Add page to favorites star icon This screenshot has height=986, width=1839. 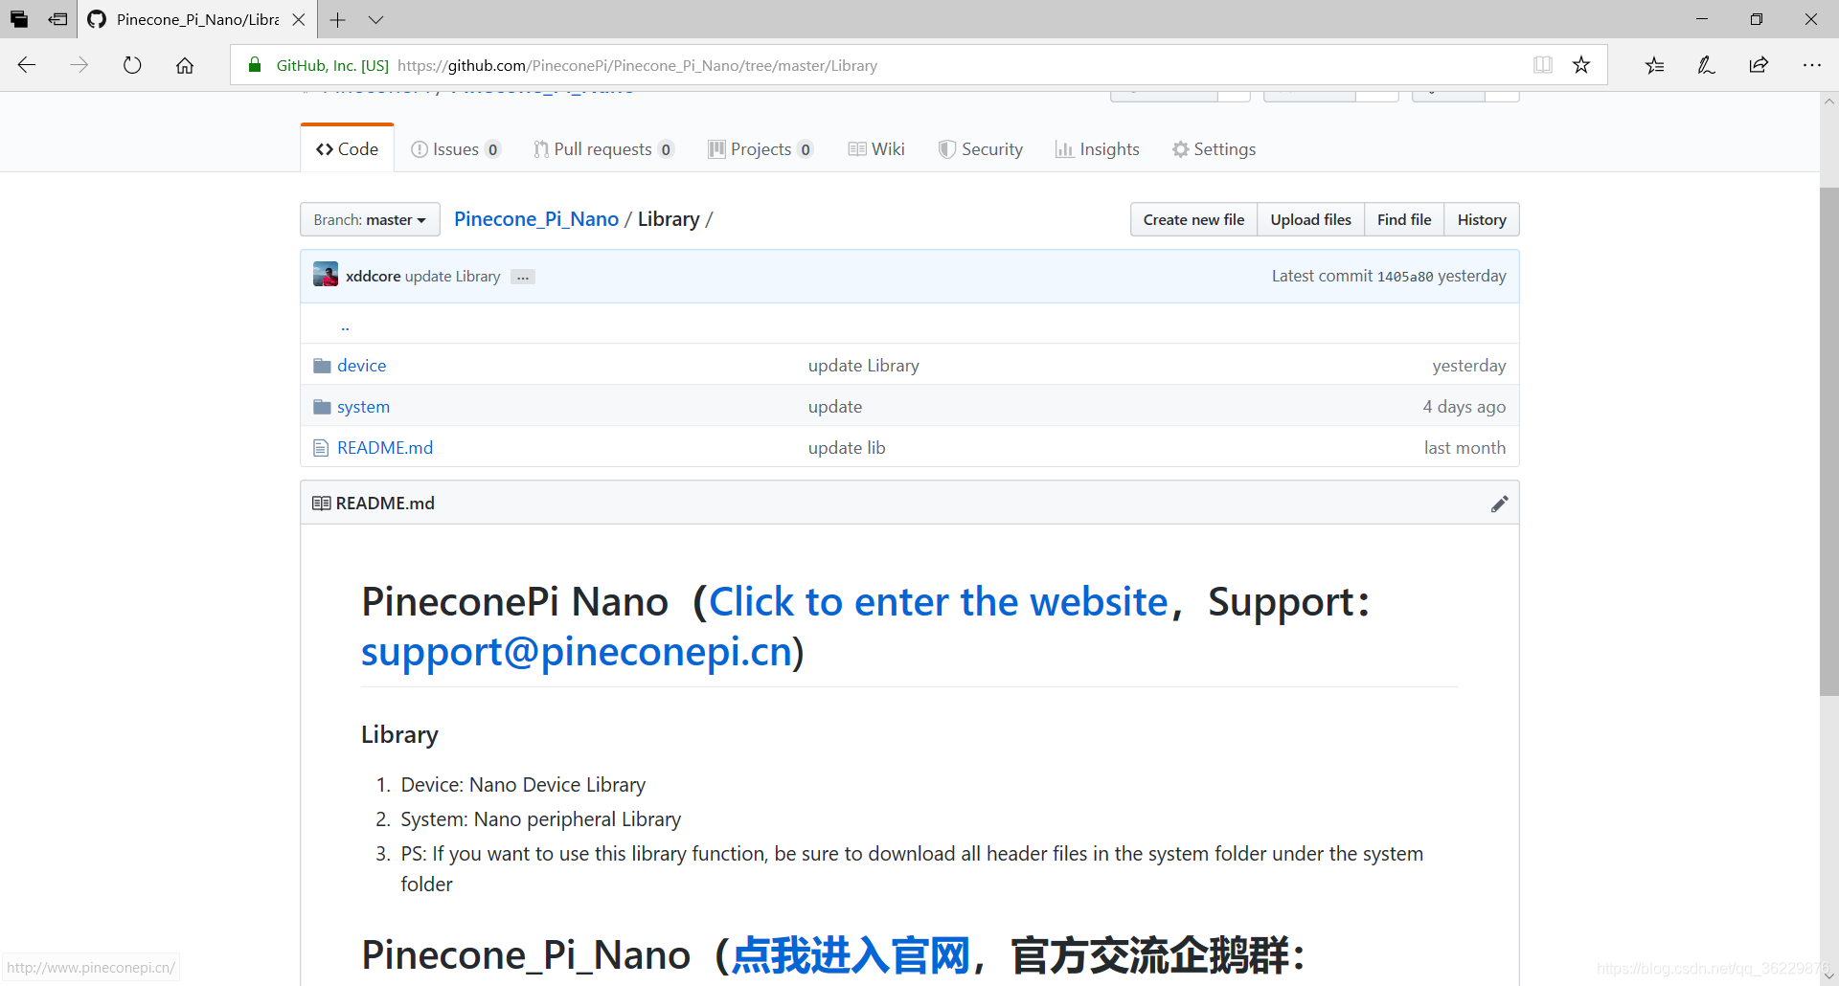tap(1581, 65)
